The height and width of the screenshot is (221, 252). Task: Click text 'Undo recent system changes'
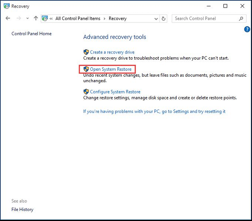pos(111,75)
